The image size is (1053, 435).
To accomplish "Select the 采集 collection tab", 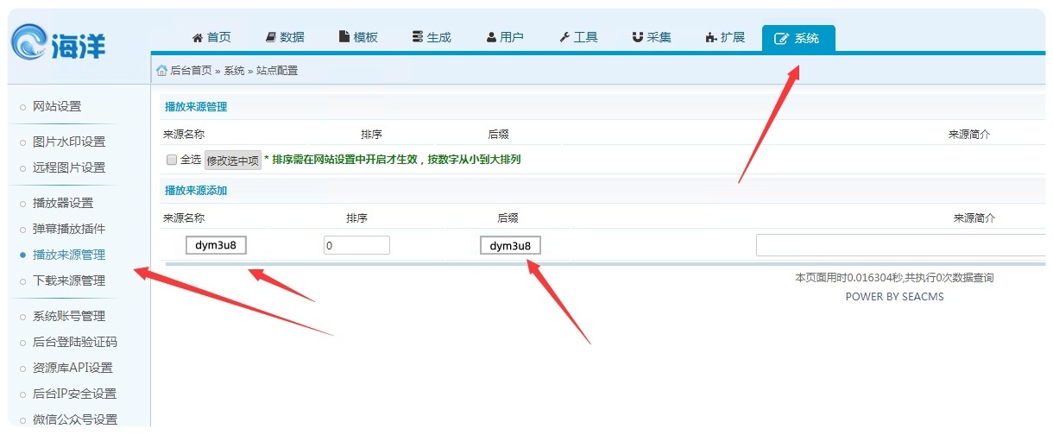I will pos(652,38).
